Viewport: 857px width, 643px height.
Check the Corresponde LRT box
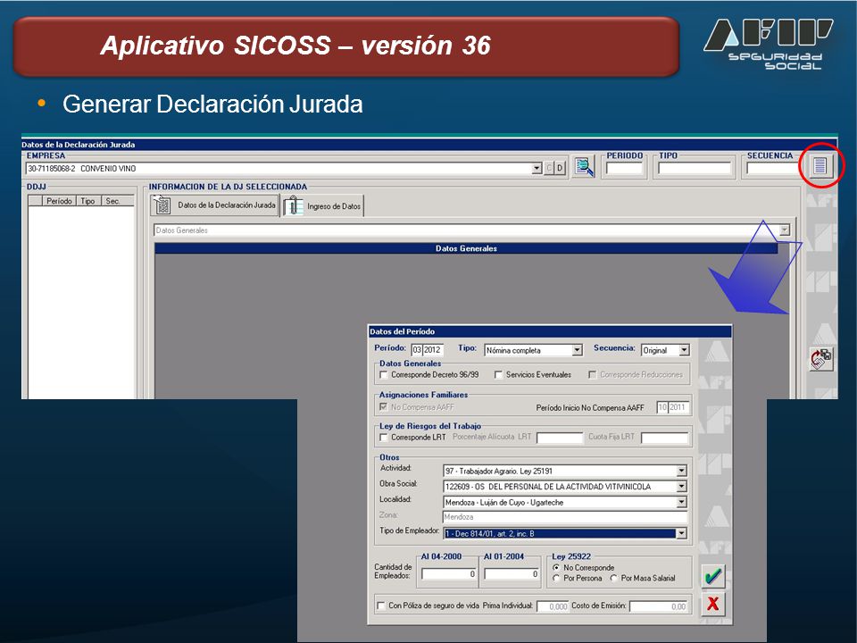tap(384, 438)
